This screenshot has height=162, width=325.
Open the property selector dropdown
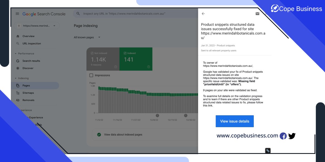pyautogui.click(x=37, y=26)
